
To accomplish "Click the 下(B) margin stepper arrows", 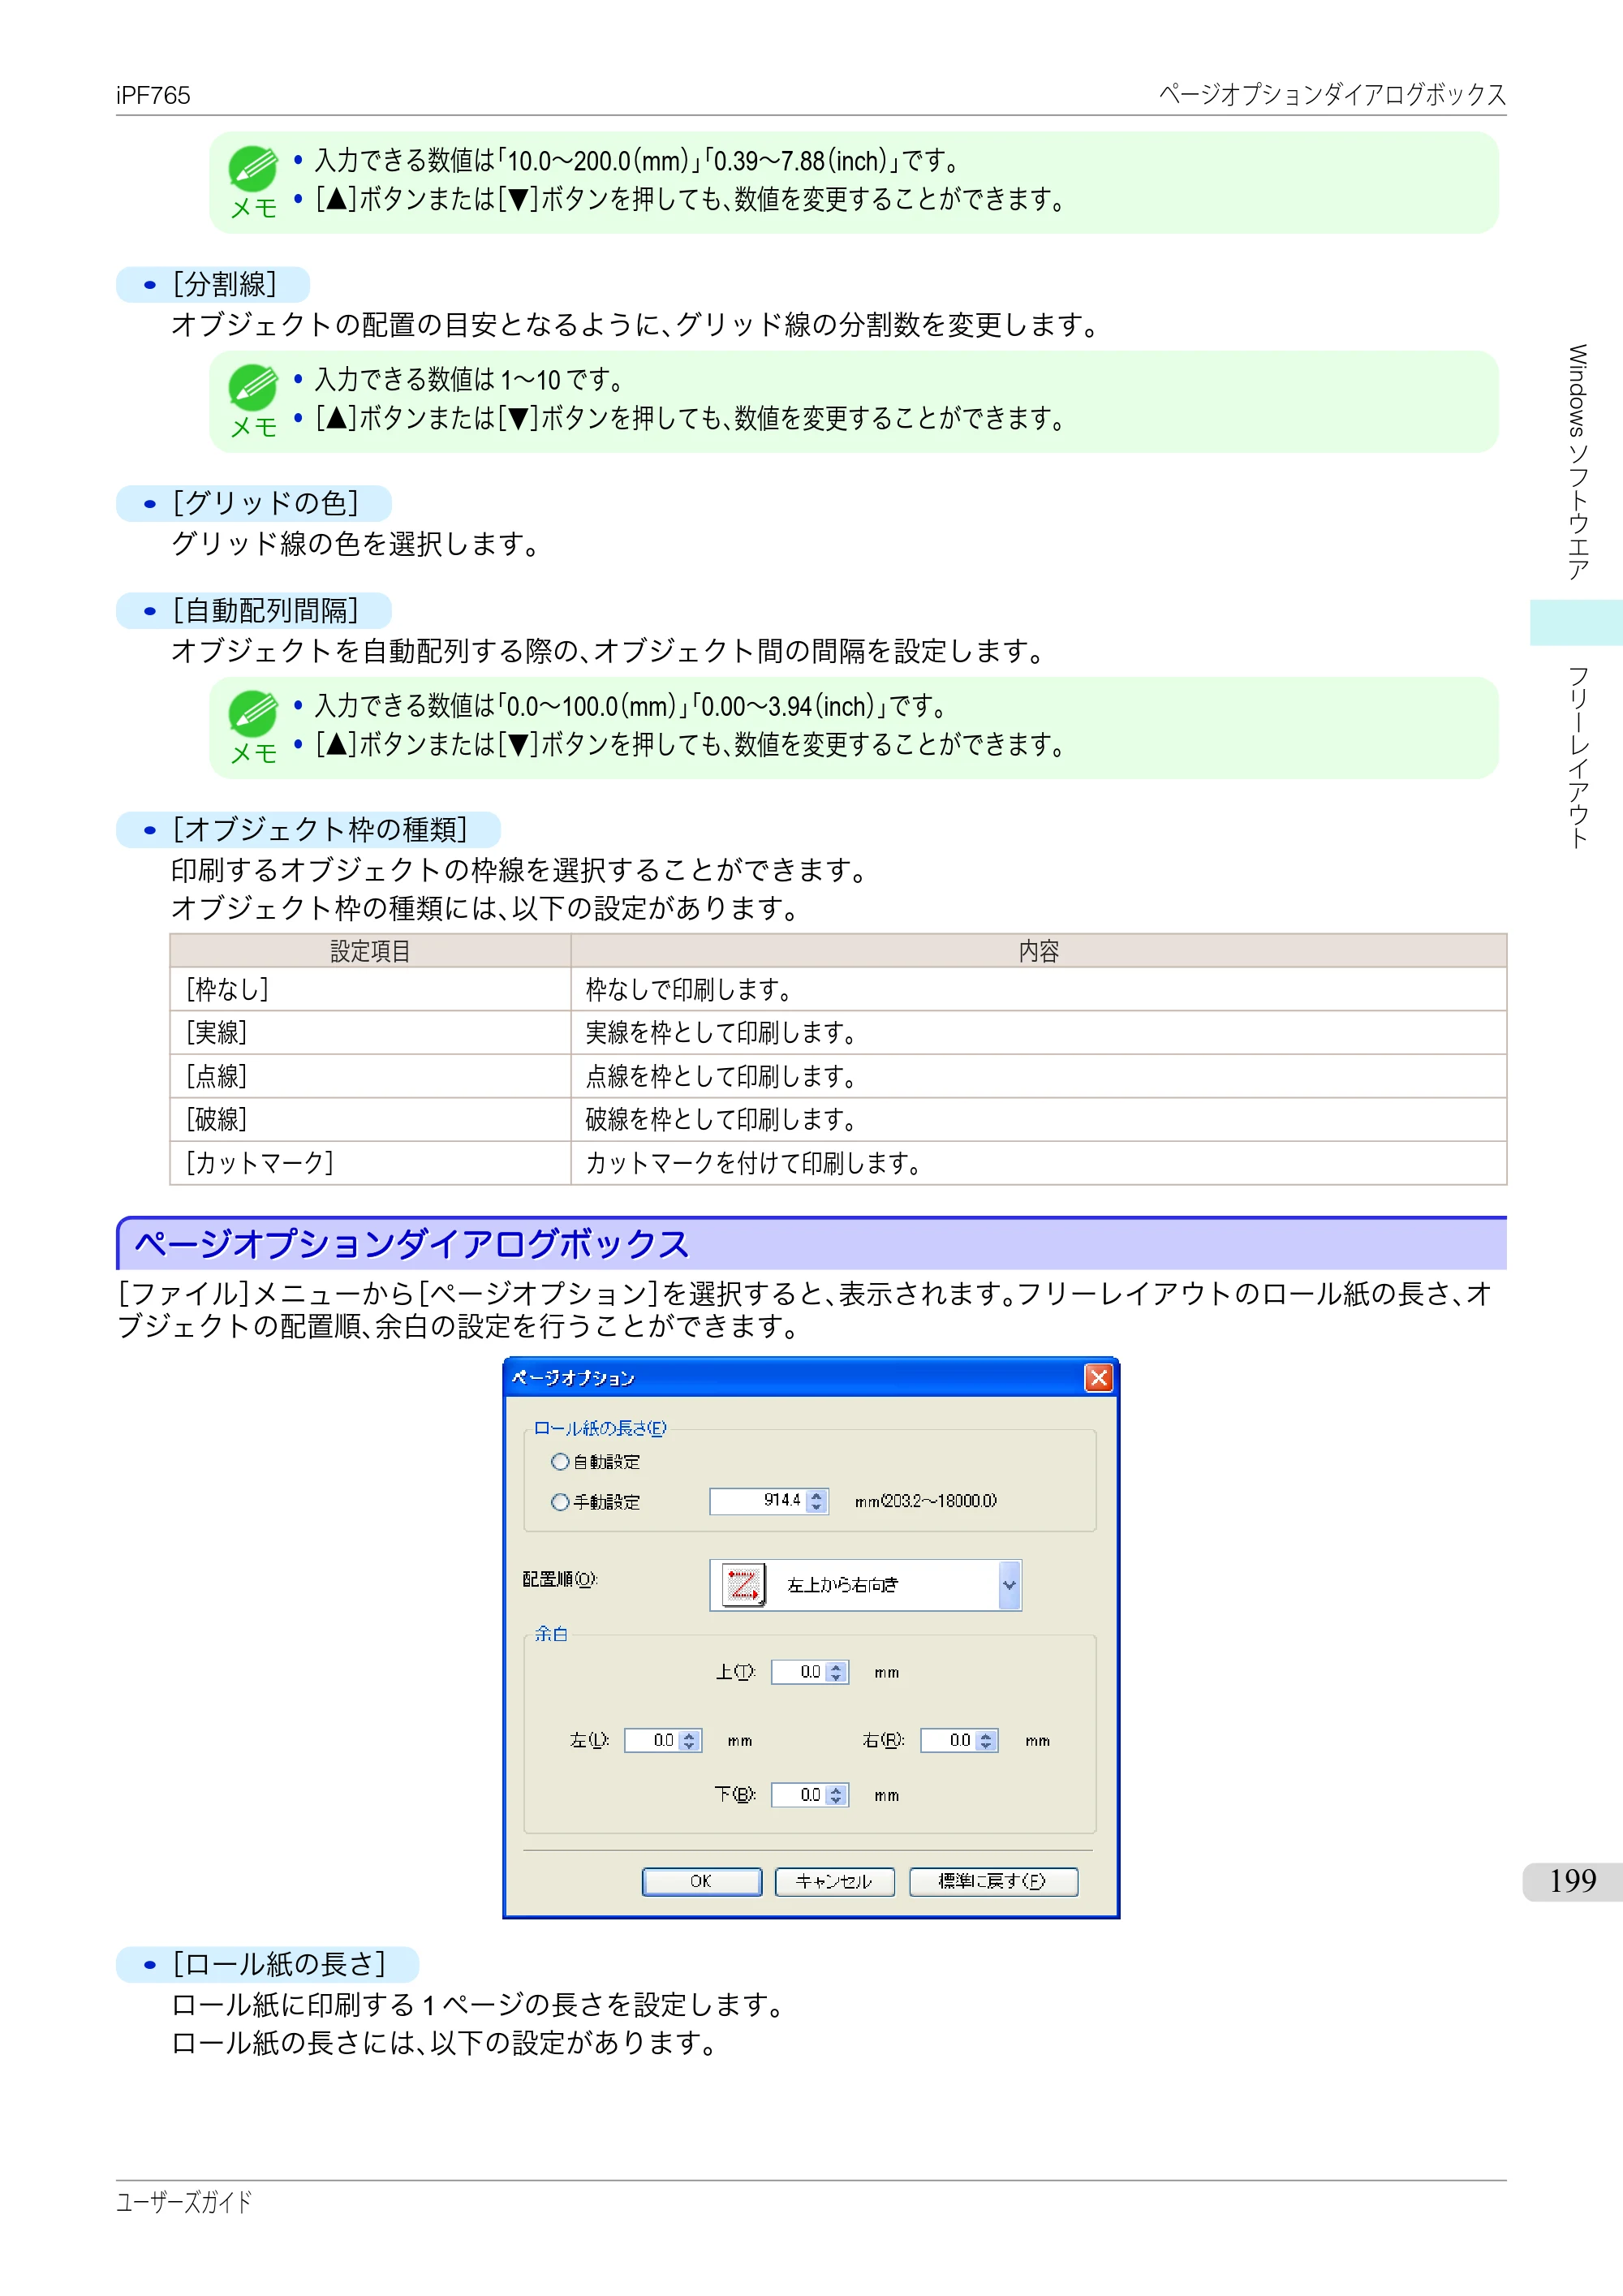I will (837, 1795).
